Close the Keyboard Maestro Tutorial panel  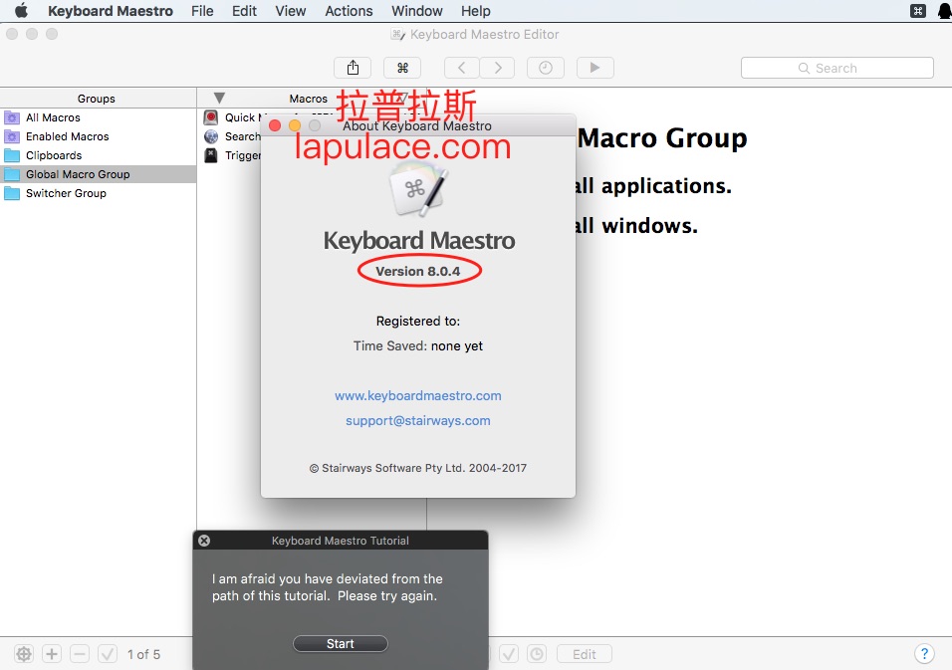pyautogui.click(x=204, y=541)
